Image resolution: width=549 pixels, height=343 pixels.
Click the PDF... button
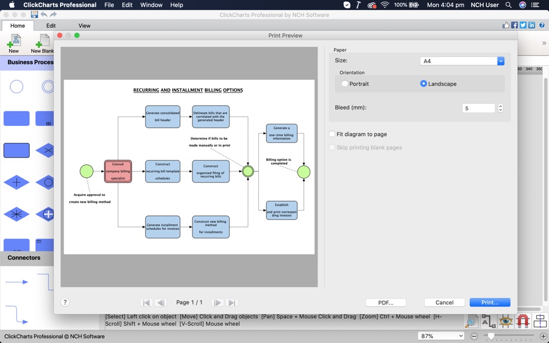click(x=386, y=303)
